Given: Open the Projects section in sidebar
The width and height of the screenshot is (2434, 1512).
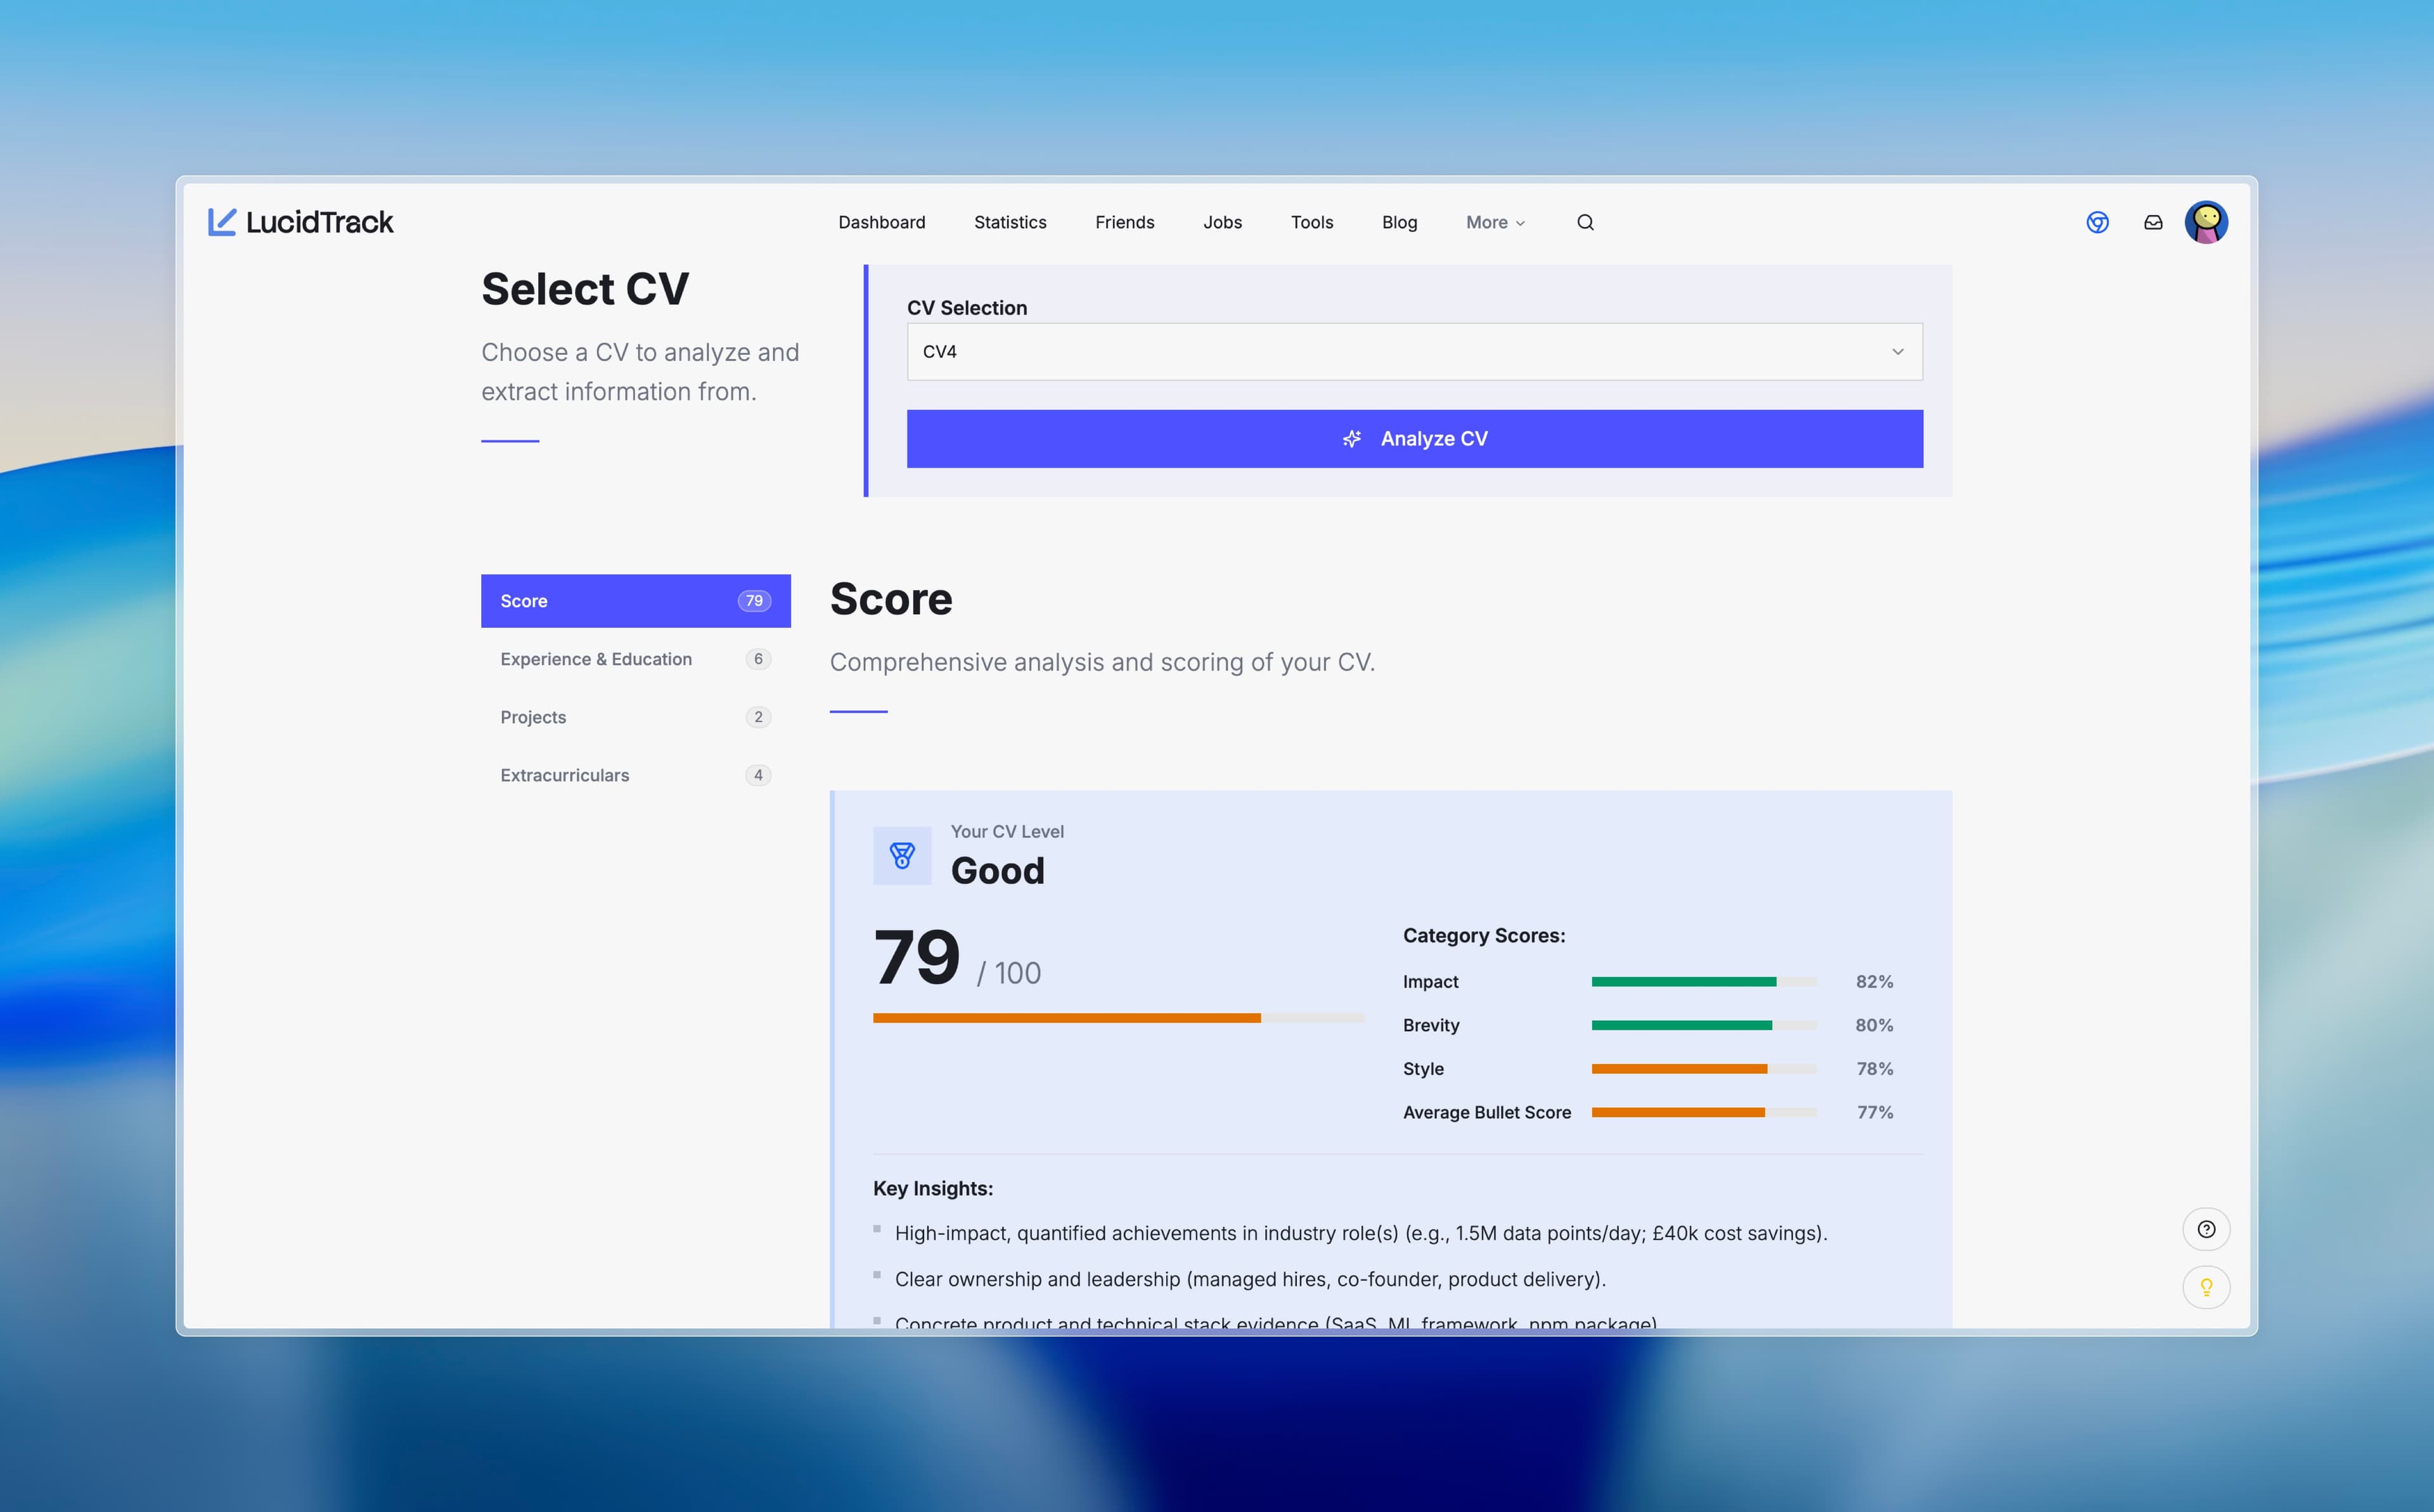Looking at the screenshot, I should tap(635, 716).
